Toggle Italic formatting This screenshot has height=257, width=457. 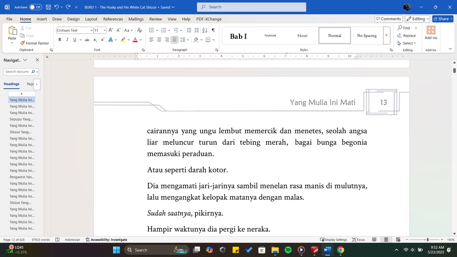(67, 40)
